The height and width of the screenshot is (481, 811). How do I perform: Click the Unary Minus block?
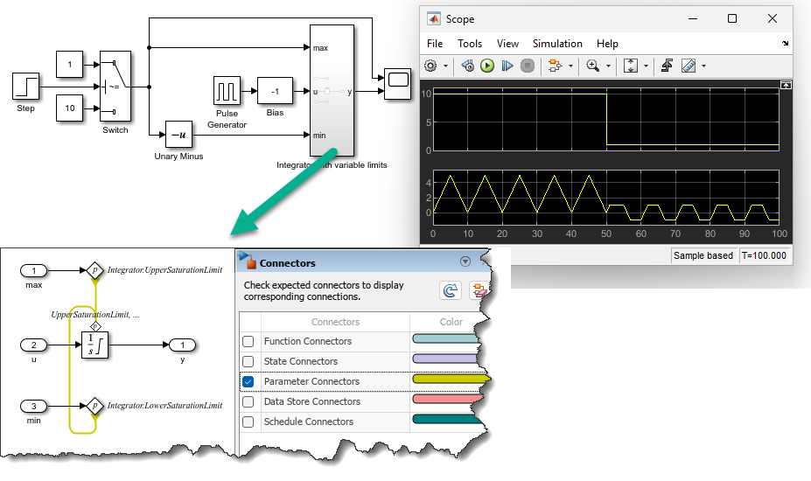(178, 135)
